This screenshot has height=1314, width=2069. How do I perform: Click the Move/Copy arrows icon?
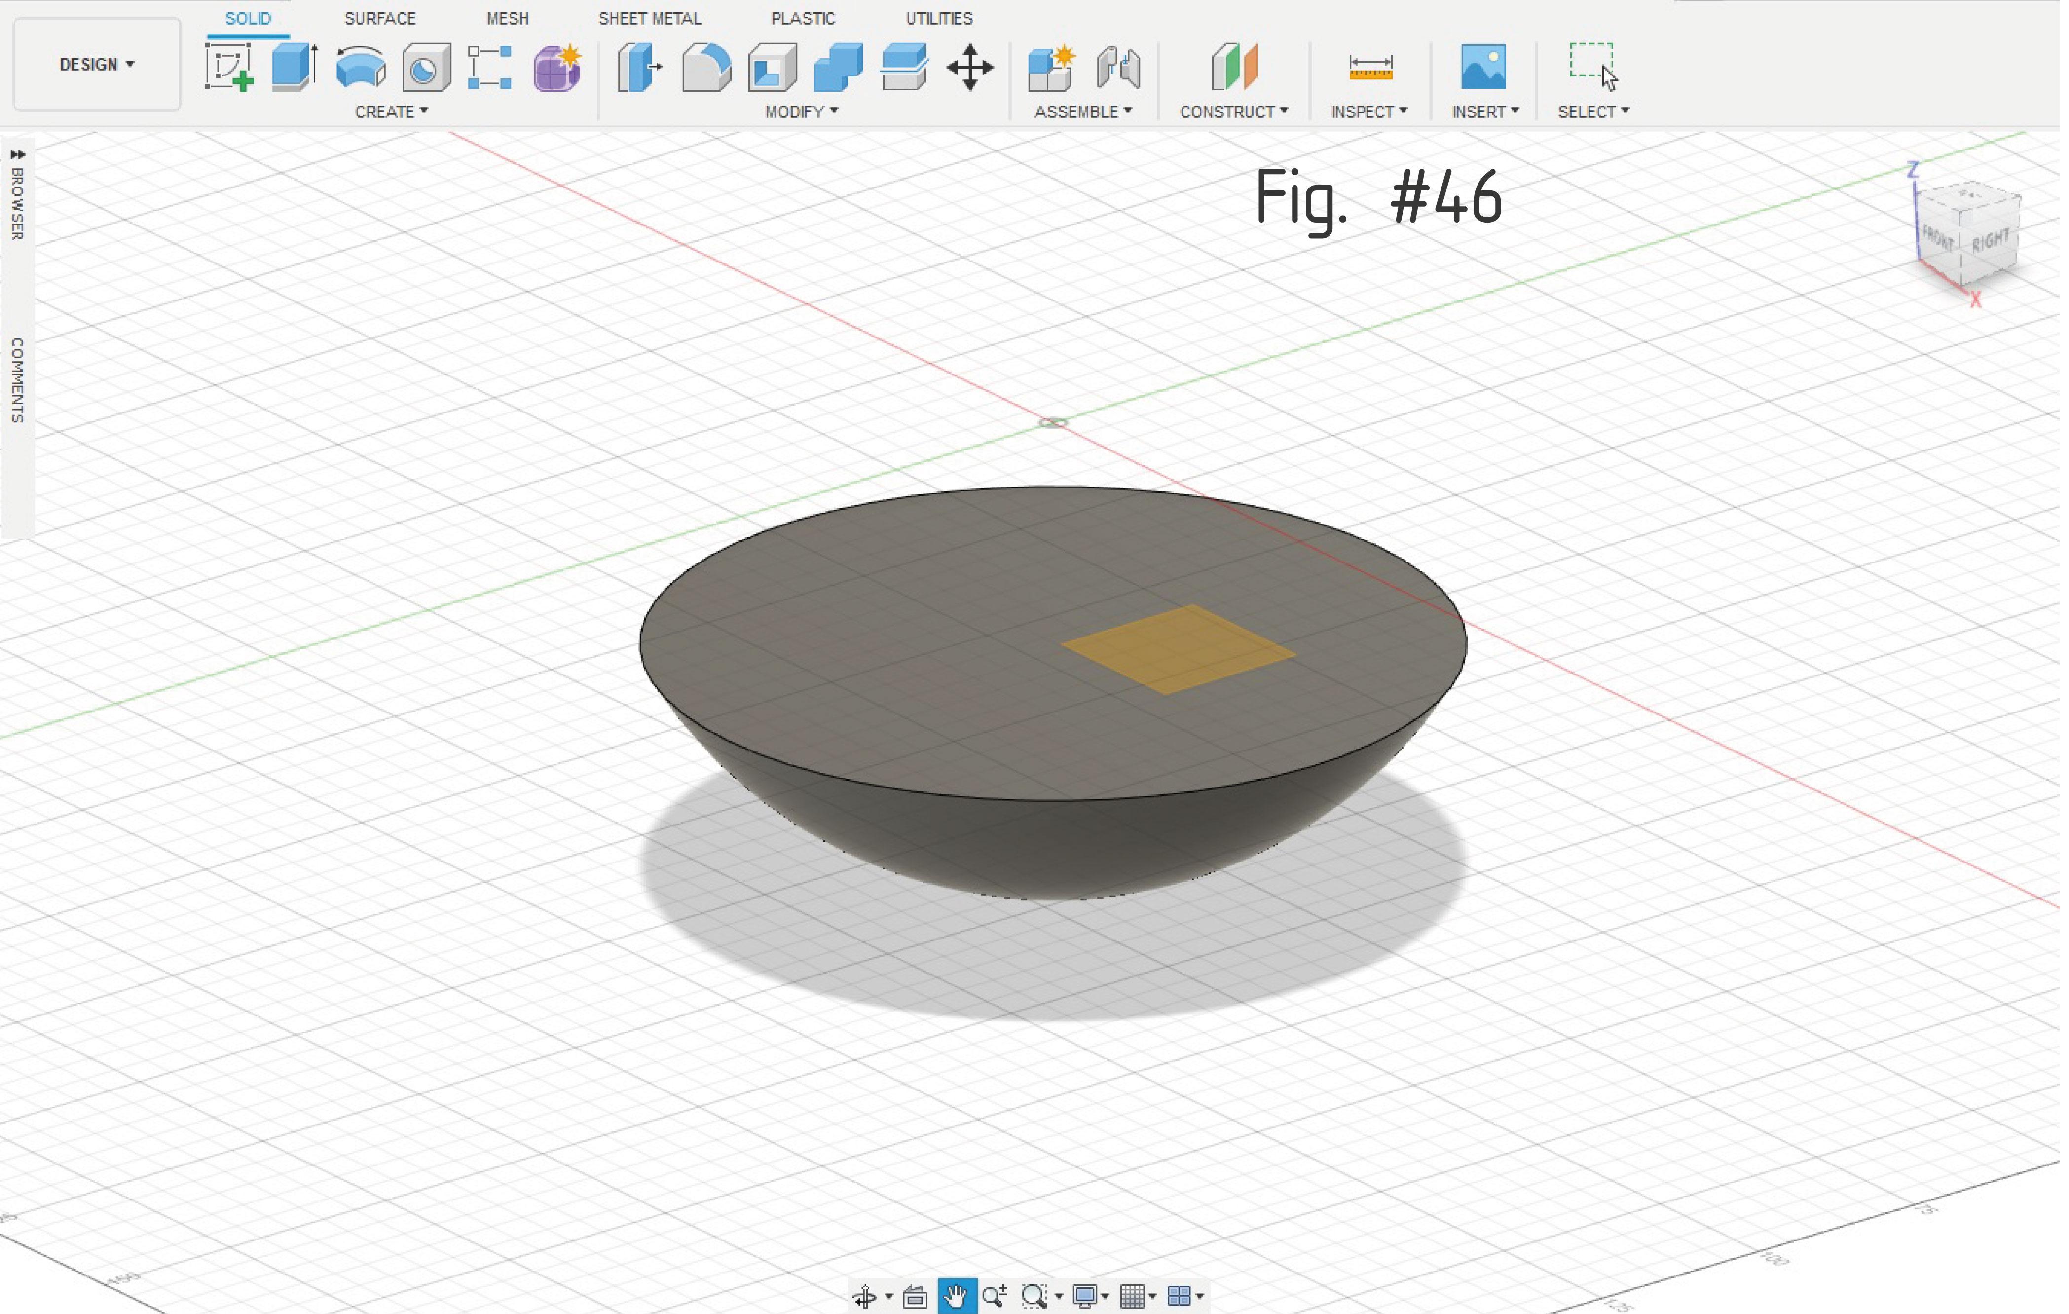click(971, 67)
